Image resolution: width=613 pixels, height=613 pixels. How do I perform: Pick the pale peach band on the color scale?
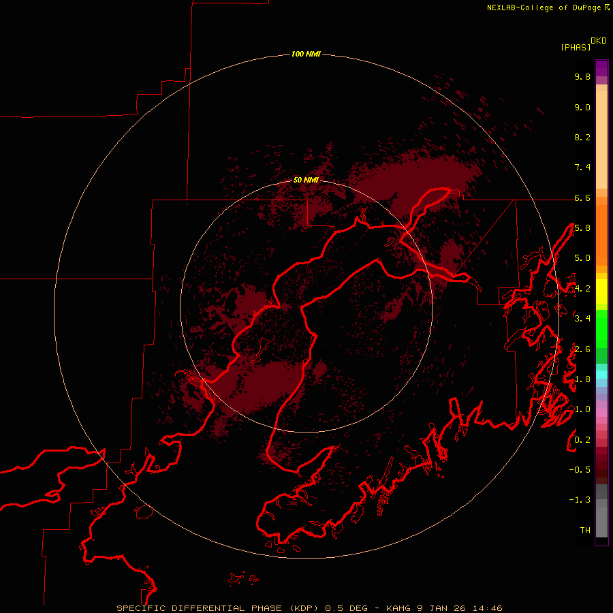[601, 140]
